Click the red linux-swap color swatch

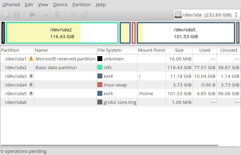click(100, 85)
